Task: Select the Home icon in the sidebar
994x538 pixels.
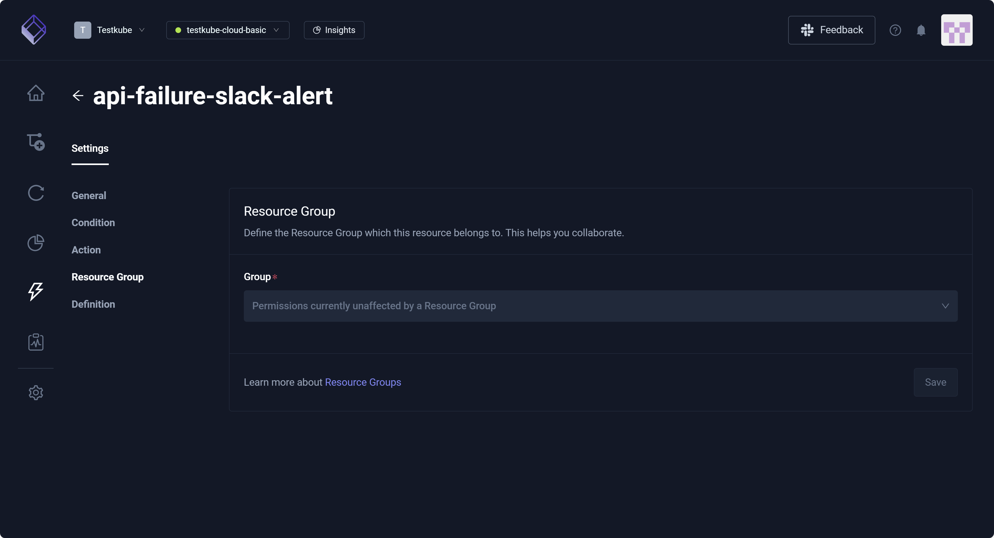Action: click(x=36, y=93)
